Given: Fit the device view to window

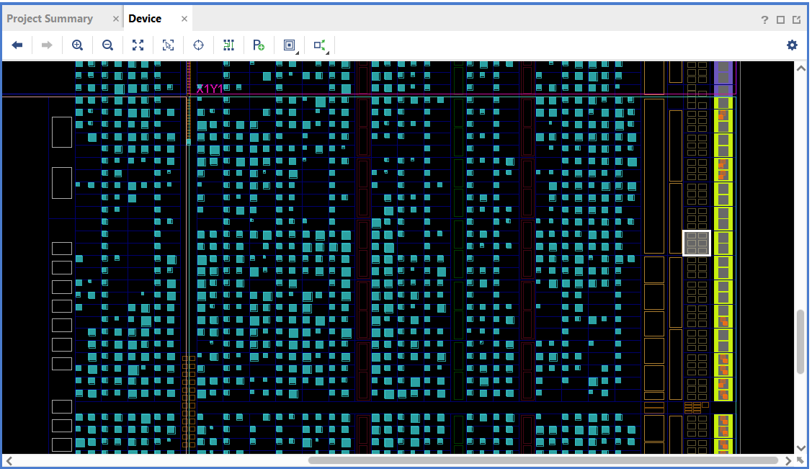Looking at the screenshot, I should point(138,45).
